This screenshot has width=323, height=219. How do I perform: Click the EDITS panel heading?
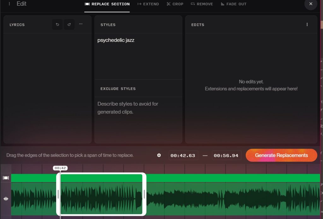click(x=198, y=25)
